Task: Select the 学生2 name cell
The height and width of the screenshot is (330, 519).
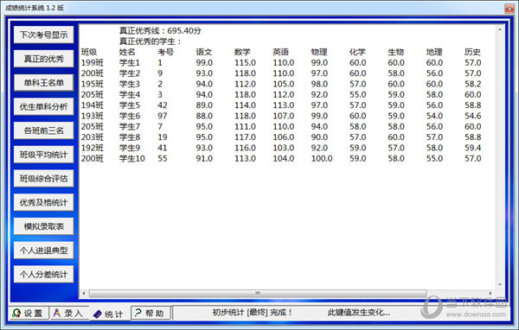Action: coord(130,73)
